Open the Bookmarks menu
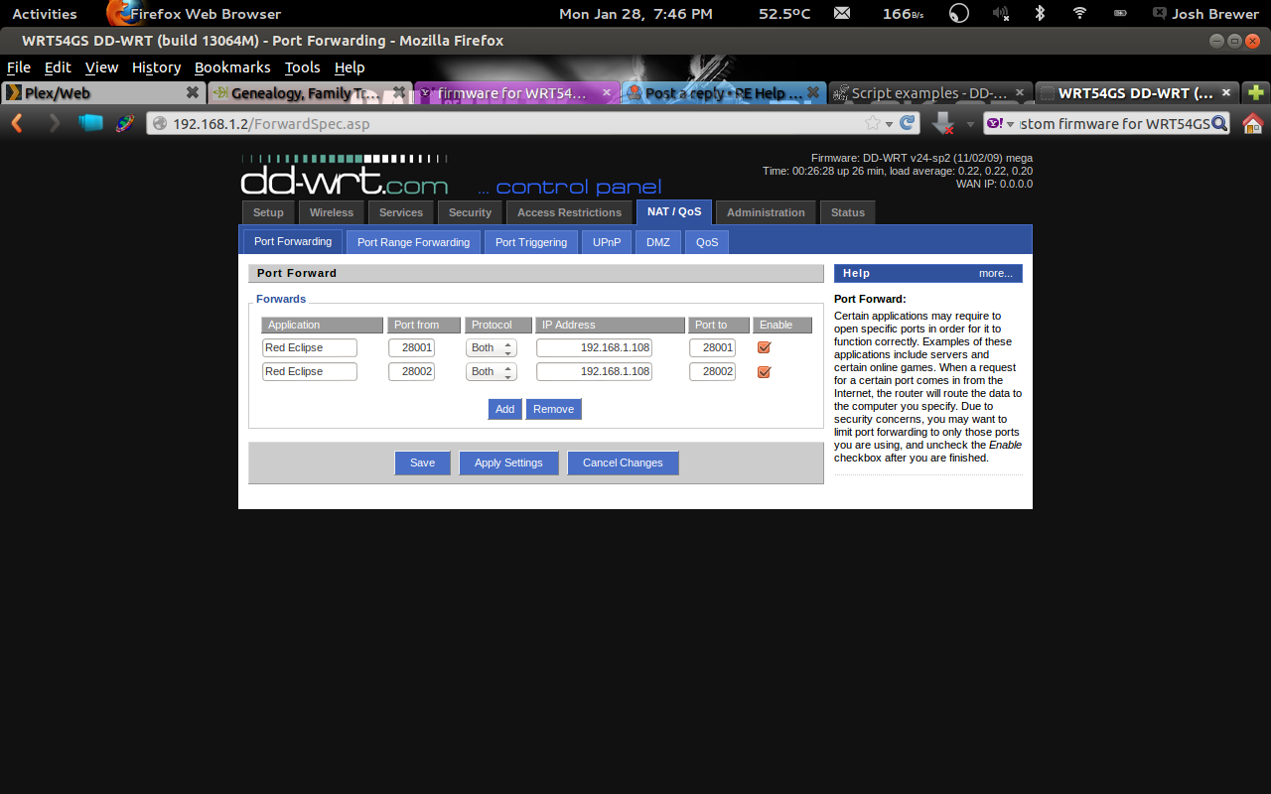 (232, 67)
